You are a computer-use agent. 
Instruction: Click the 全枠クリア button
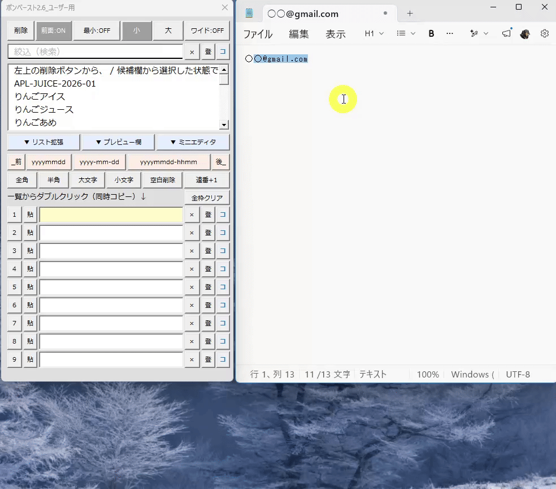tap(207, 198)
